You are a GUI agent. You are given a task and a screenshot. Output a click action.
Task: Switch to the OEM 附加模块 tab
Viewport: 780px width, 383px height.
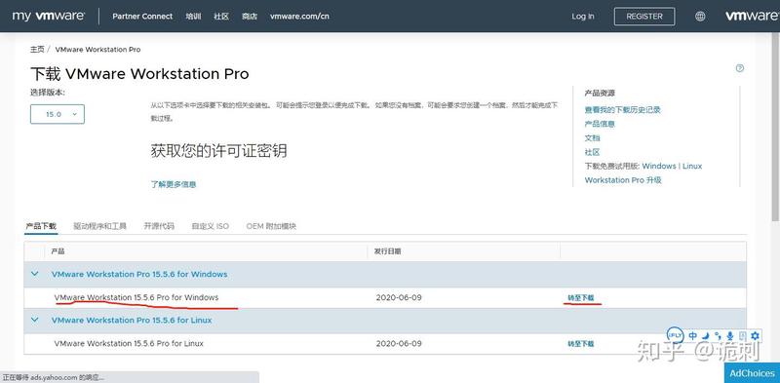click(271, 226)
